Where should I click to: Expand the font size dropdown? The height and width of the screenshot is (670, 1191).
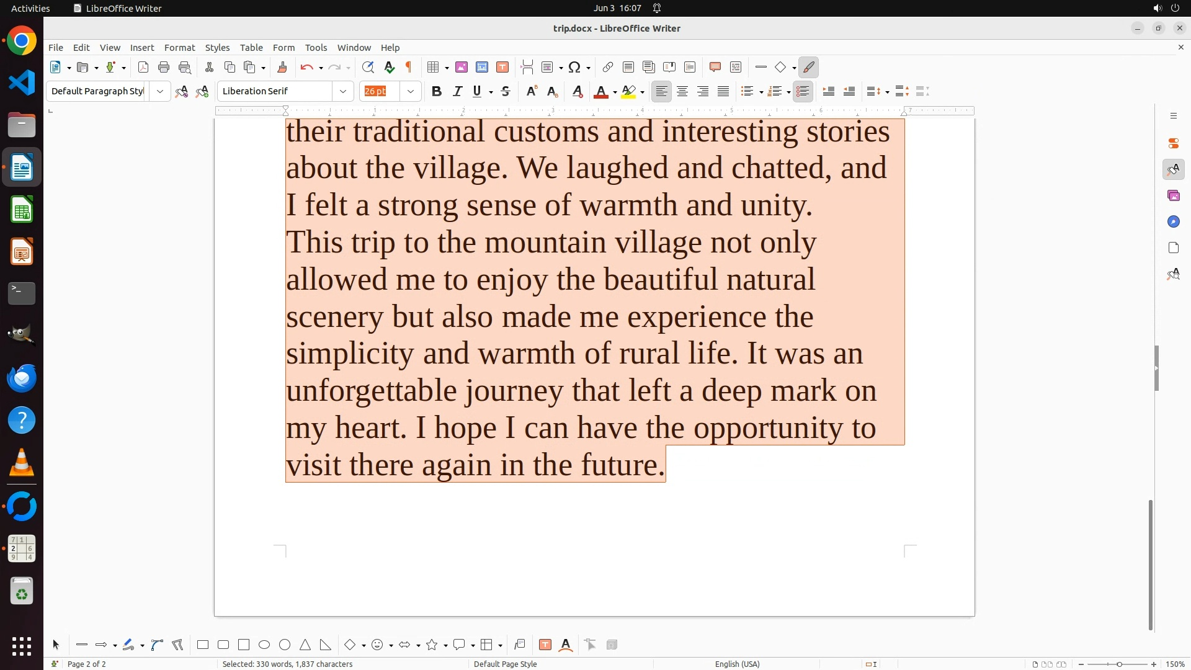(411, 91)
